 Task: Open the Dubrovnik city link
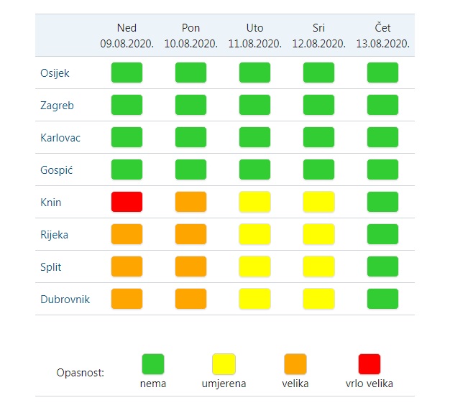coord(65,300)
